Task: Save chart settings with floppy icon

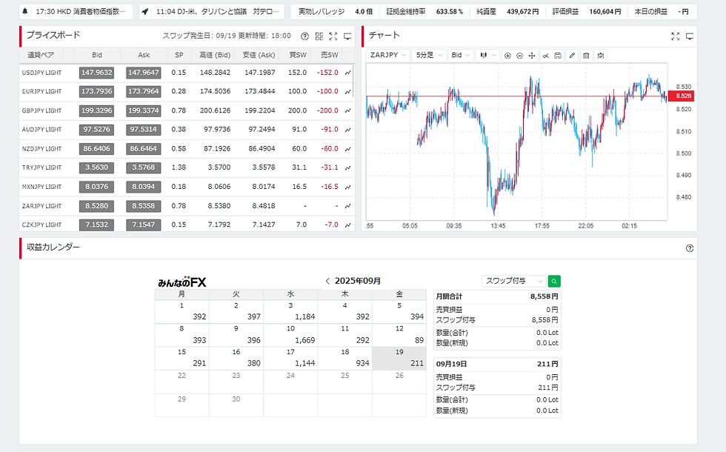Action: [558, 56]
